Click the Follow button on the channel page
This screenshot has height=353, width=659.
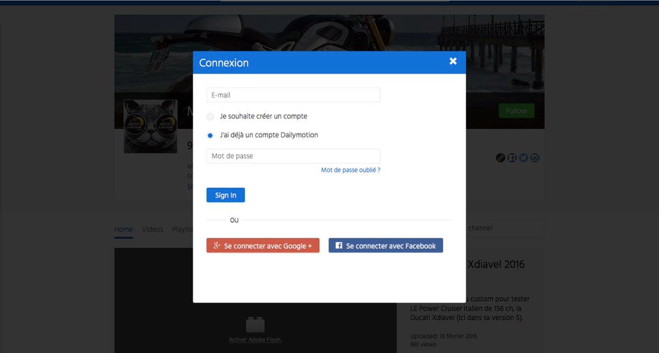(516, 111)
